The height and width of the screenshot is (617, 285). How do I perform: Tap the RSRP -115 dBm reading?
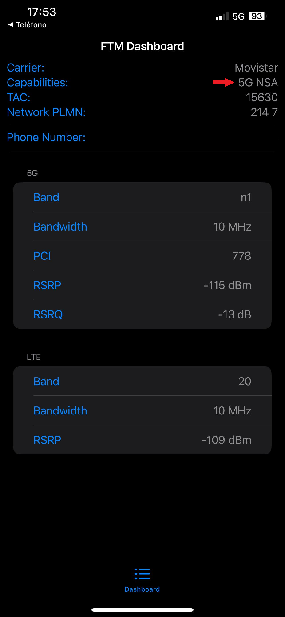227,285
